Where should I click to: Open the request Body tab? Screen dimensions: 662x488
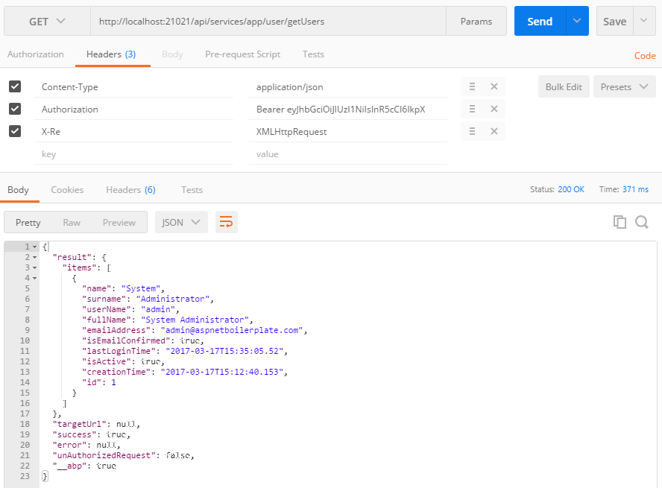(172, 54)
